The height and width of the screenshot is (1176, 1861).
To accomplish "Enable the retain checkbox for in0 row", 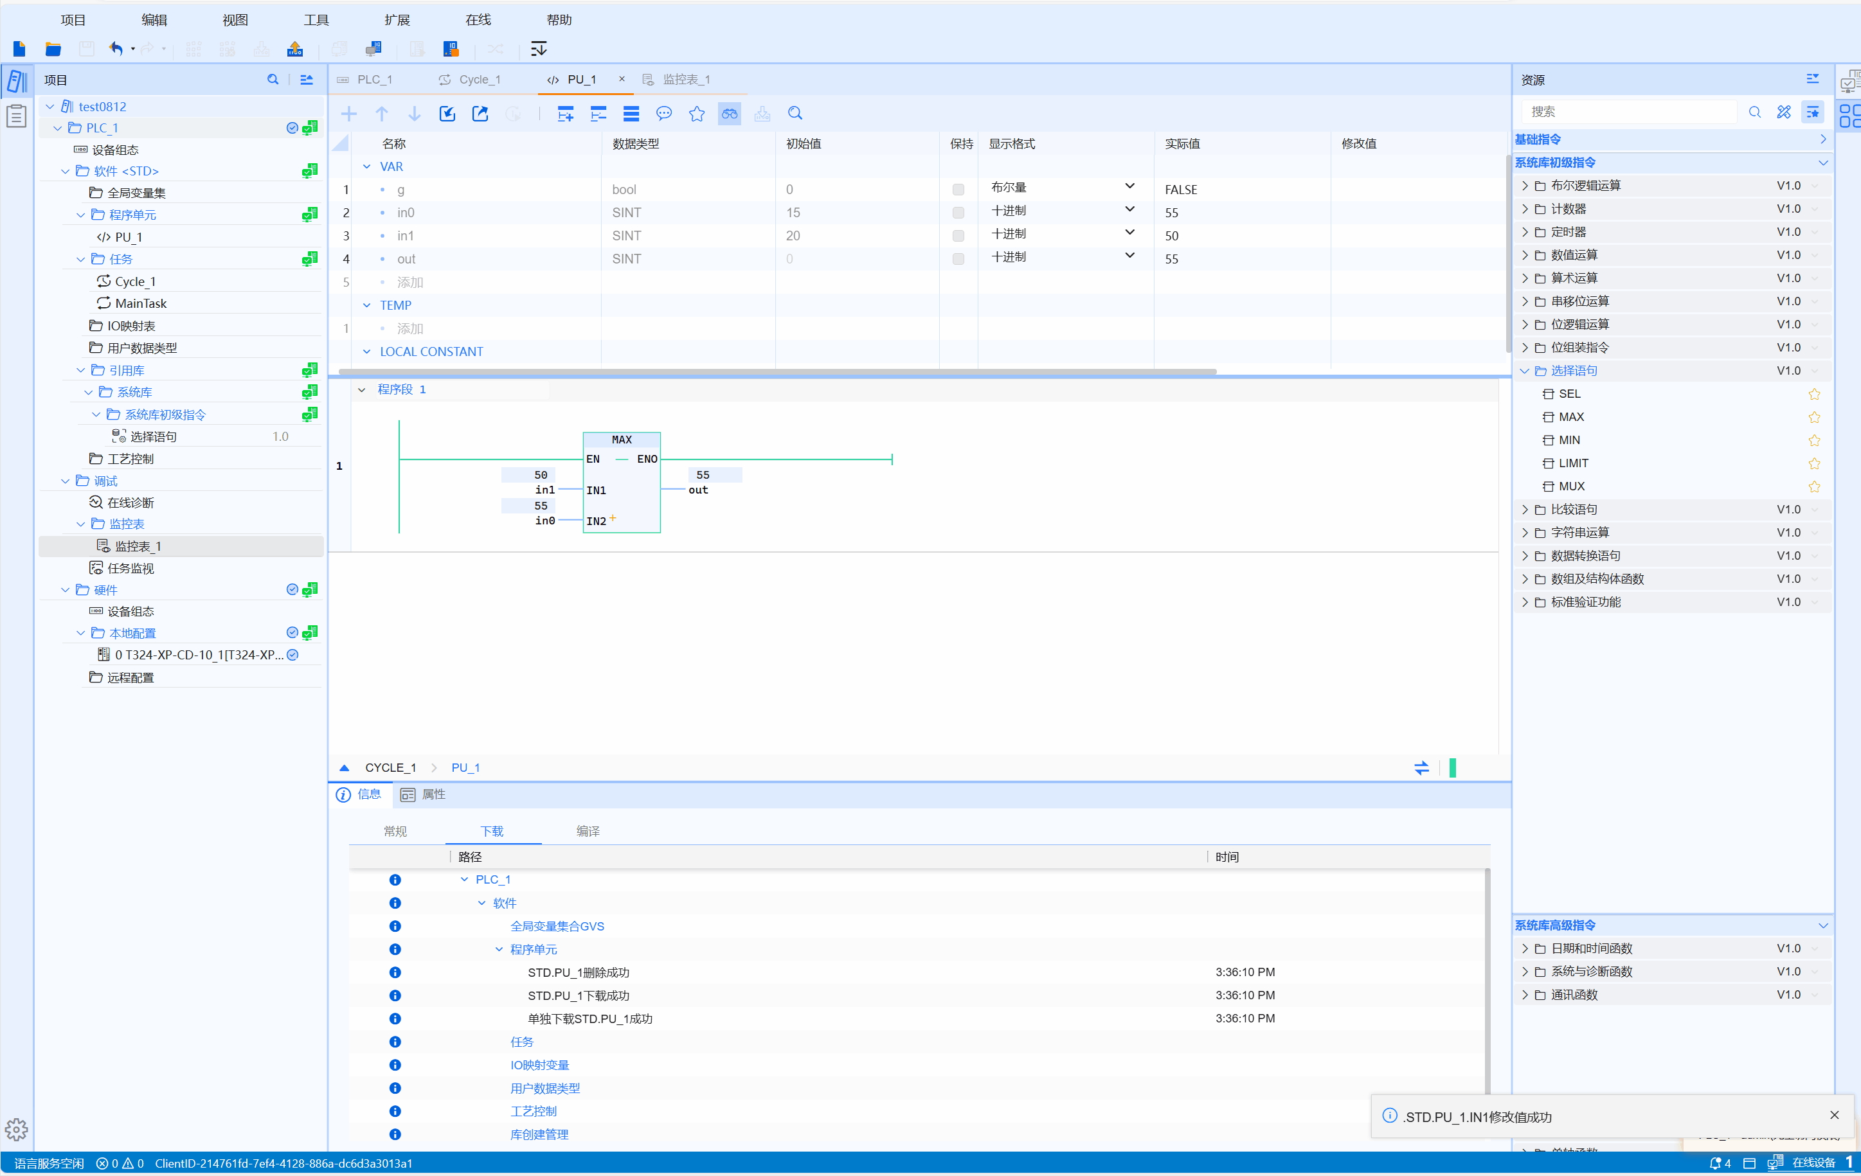I will coord(958,213).
